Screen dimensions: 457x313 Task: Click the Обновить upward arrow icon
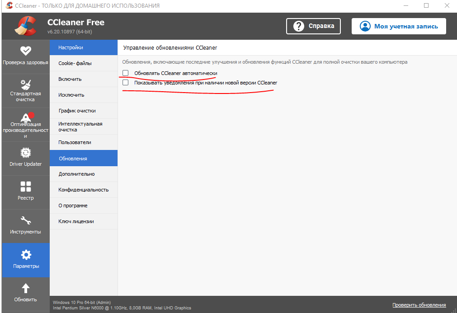(x=26, y=288)
